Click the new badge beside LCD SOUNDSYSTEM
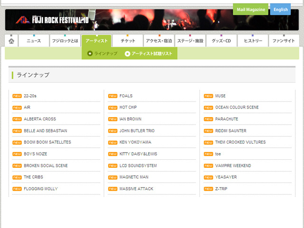The image size is (304, 228). click(113, 166)
